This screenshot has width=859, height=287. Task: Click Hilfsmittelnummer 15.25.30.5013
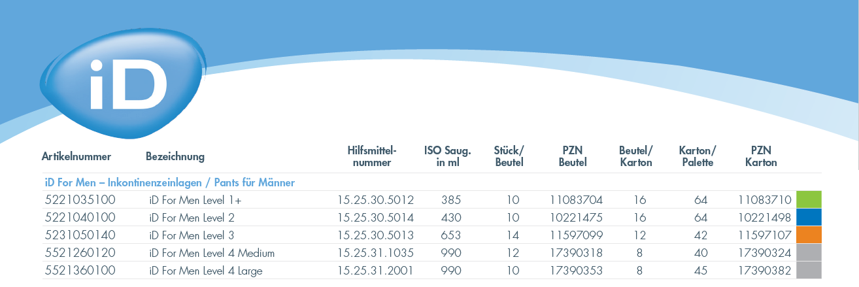tap(375, 235)
